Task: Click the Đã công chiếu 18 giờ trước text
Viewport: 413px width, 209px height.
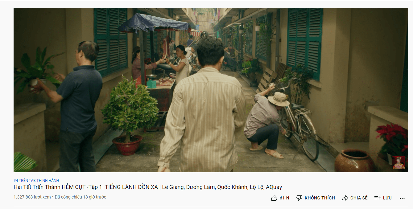Action: click(80, 197)
